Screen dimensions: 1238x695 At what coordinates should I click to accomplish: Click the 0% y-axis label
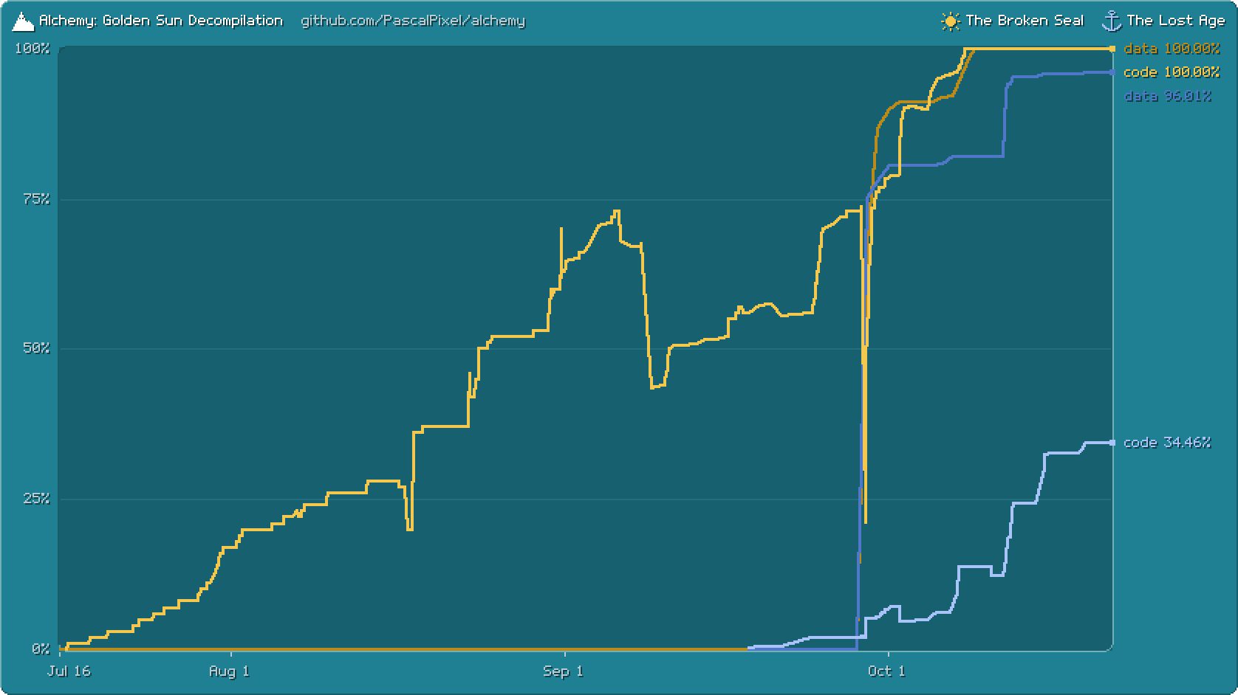(x=40, y=649)
